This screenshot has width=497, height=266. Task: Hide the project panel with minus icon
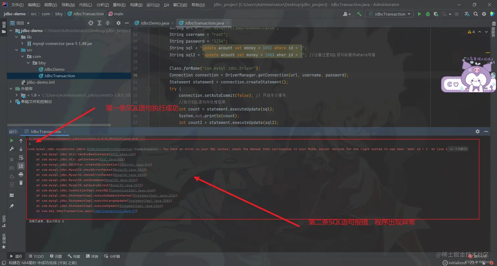click(127, 23)
